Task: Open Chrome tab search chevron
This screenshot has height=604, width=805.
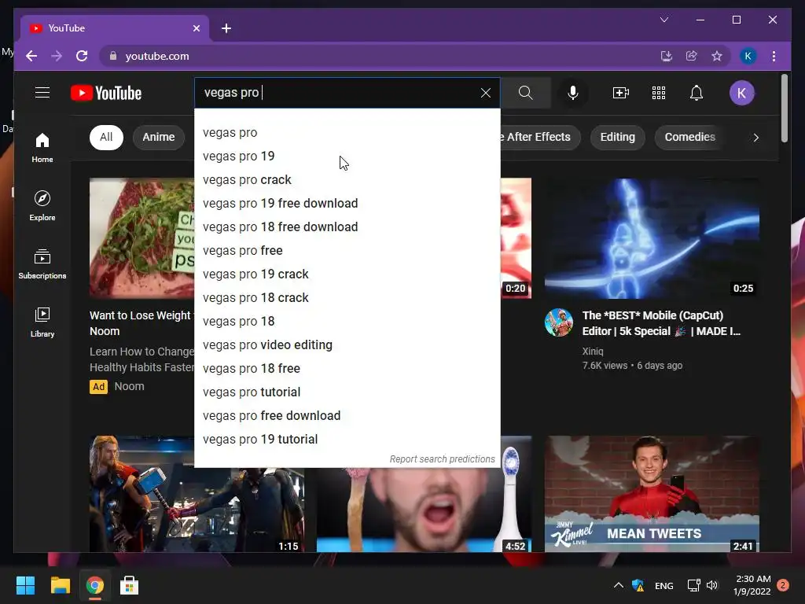Action: click(x=663, y=20)
